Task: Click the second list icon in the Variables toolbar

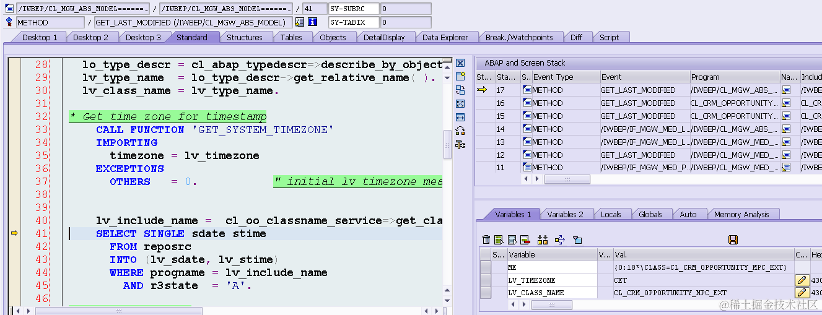Action: click(512, 239)
